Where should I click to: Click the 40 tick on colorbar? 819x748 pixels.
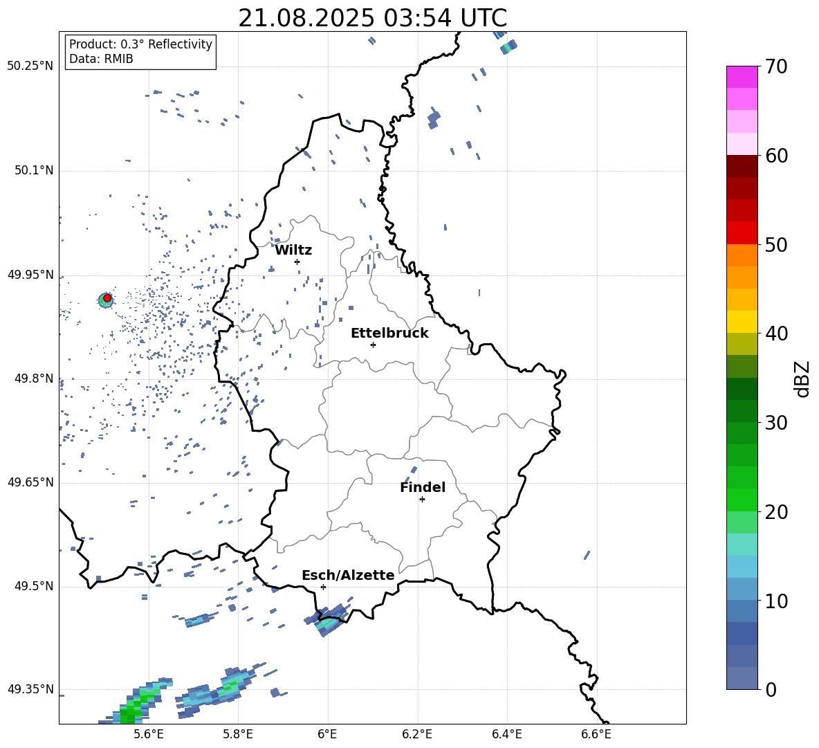pyautogui.click(x=776, y=334)
